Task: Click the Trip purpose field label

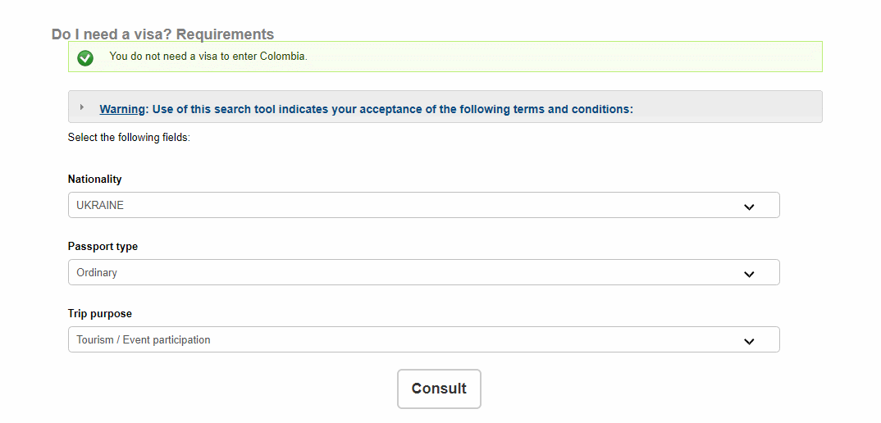Action: 99,313
